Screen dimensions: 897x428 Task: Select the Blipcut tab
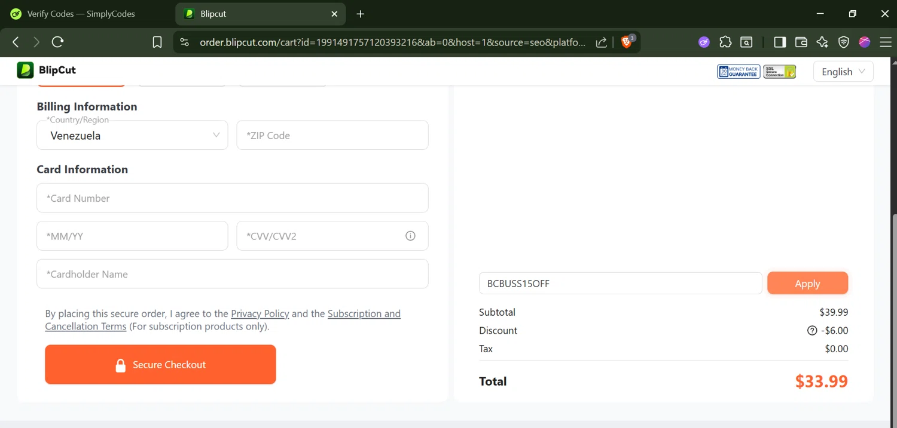260,14
